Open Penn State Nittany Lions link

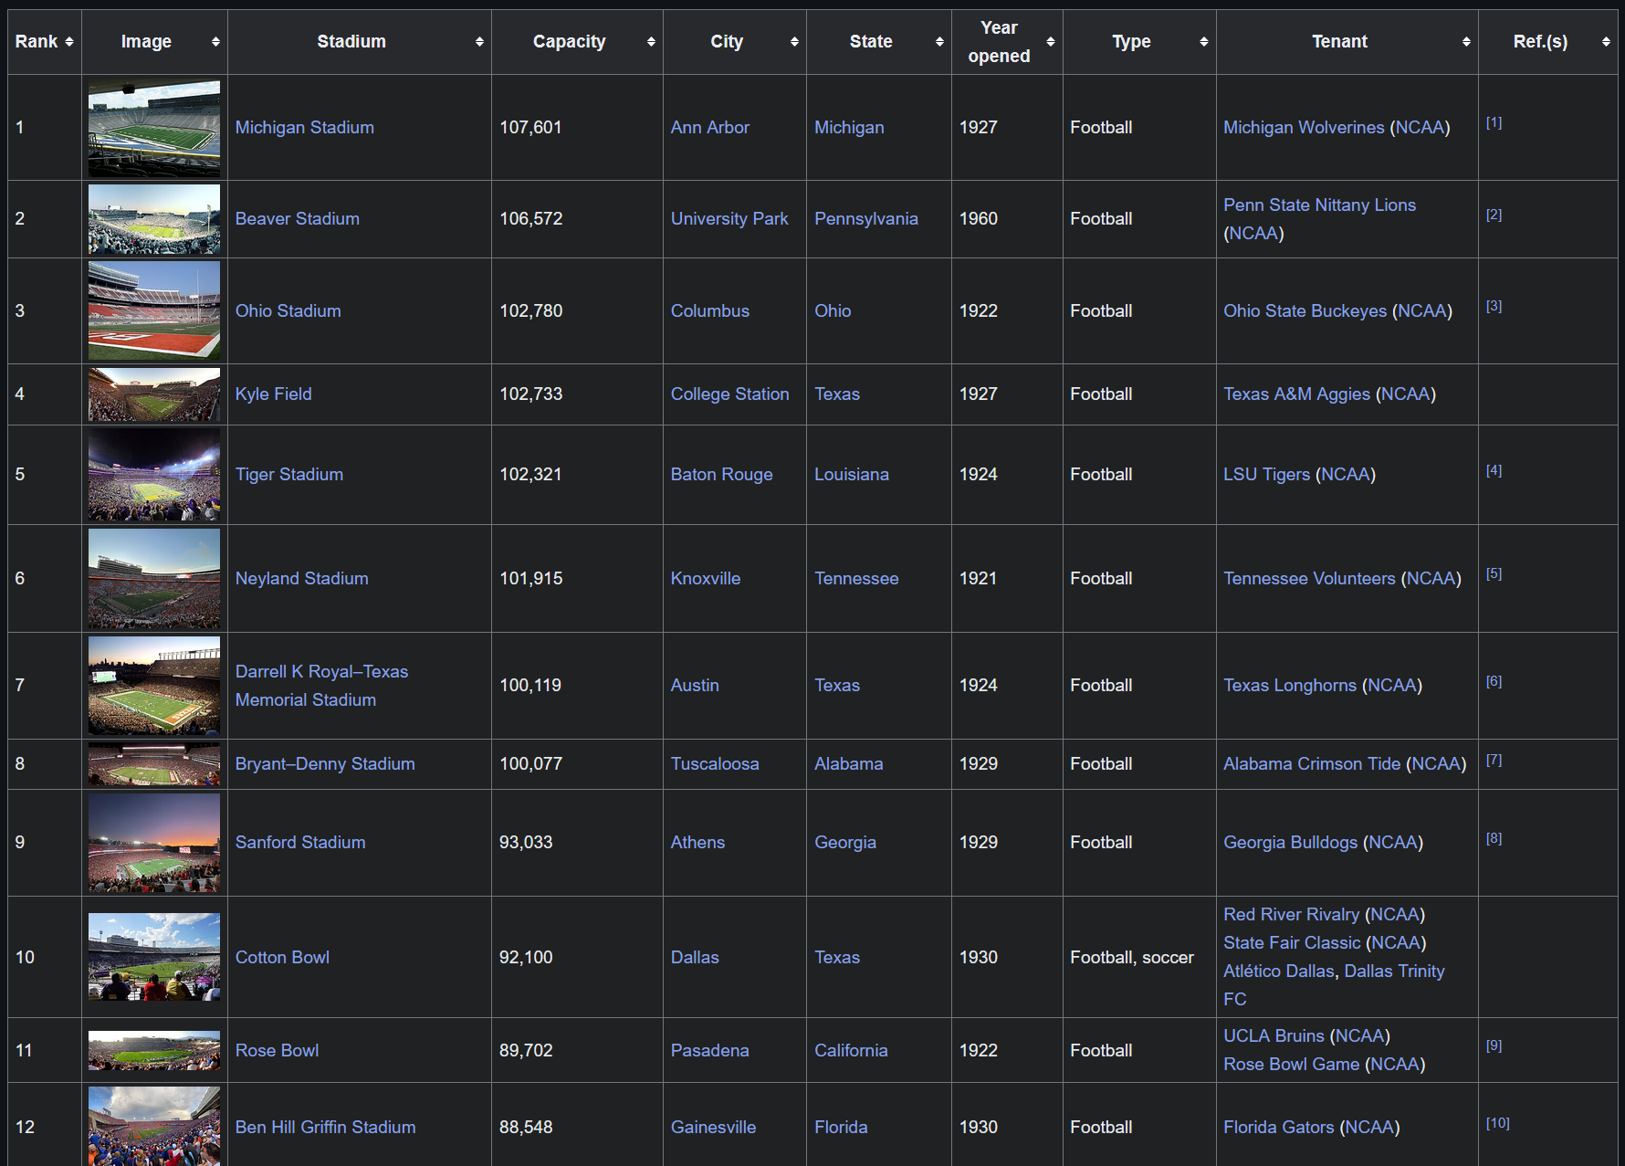click(1319, 205)
